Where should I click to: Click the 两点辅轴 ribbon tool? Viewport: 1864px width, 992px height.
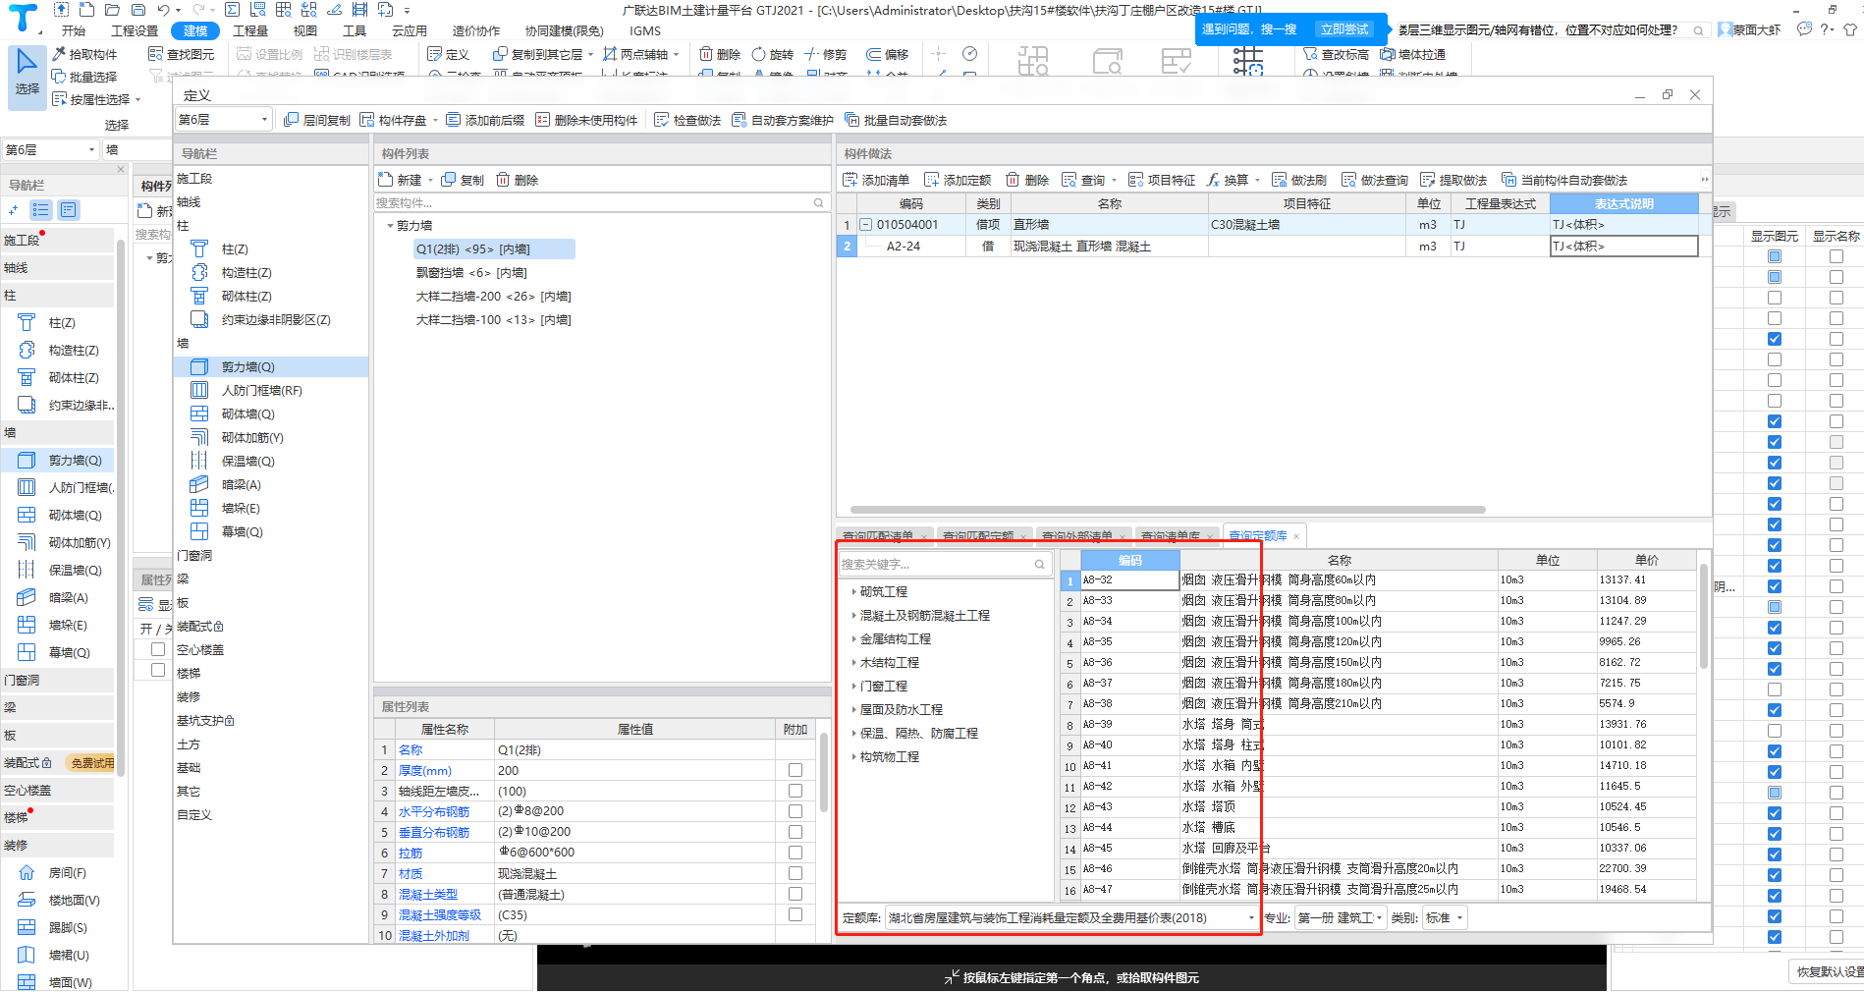click(x=635, y=54)
